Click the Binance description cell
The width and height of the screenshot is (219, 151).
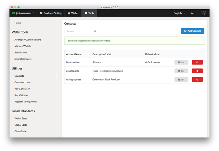pyautogui.click(x=96, y=62)
